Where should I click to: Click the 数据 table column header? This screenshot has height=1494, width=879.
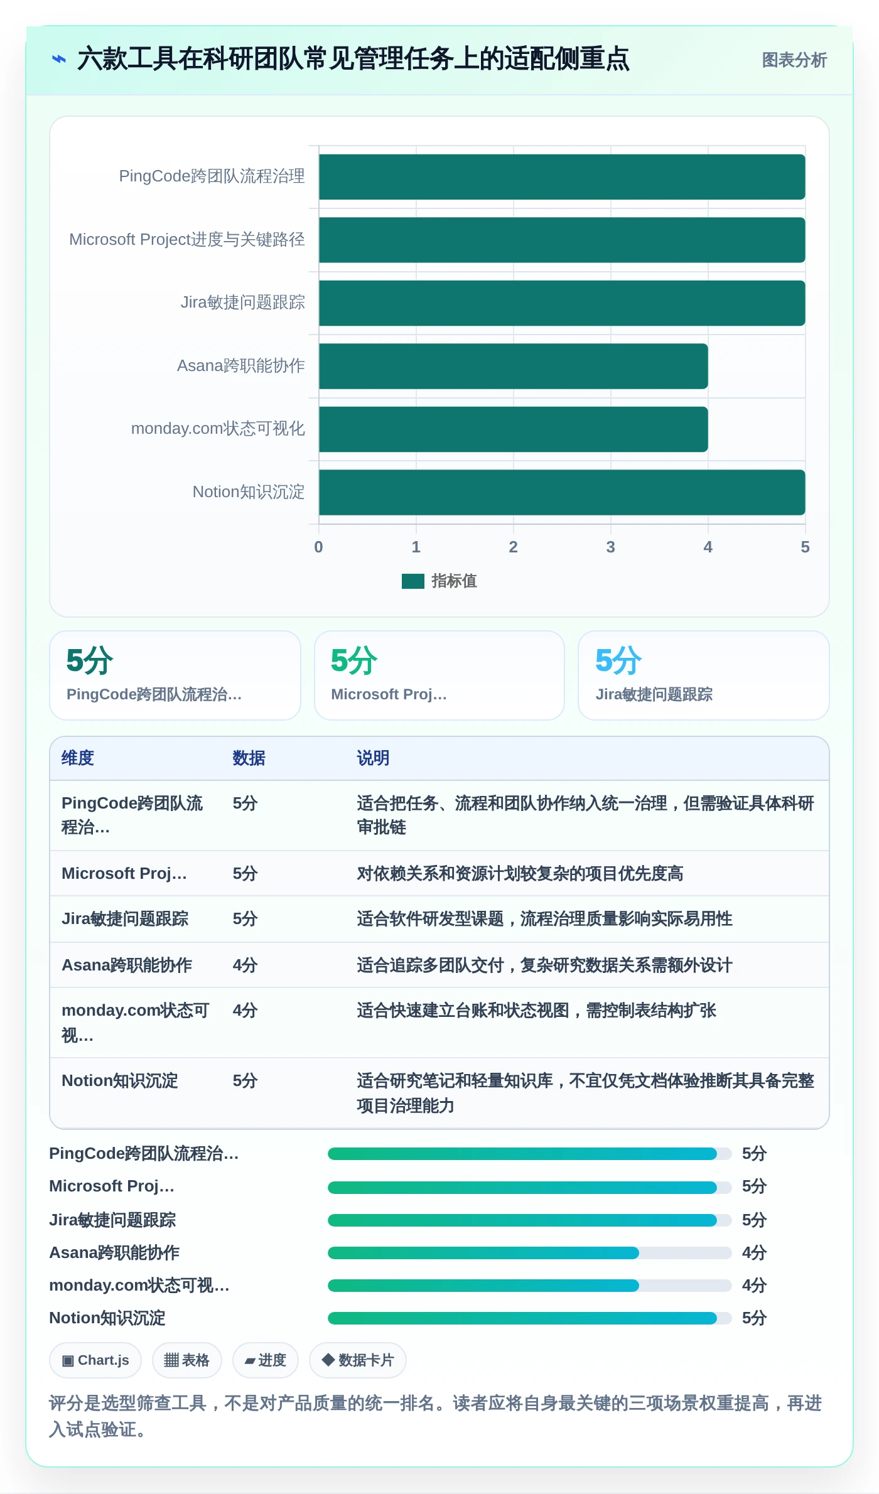249,758
